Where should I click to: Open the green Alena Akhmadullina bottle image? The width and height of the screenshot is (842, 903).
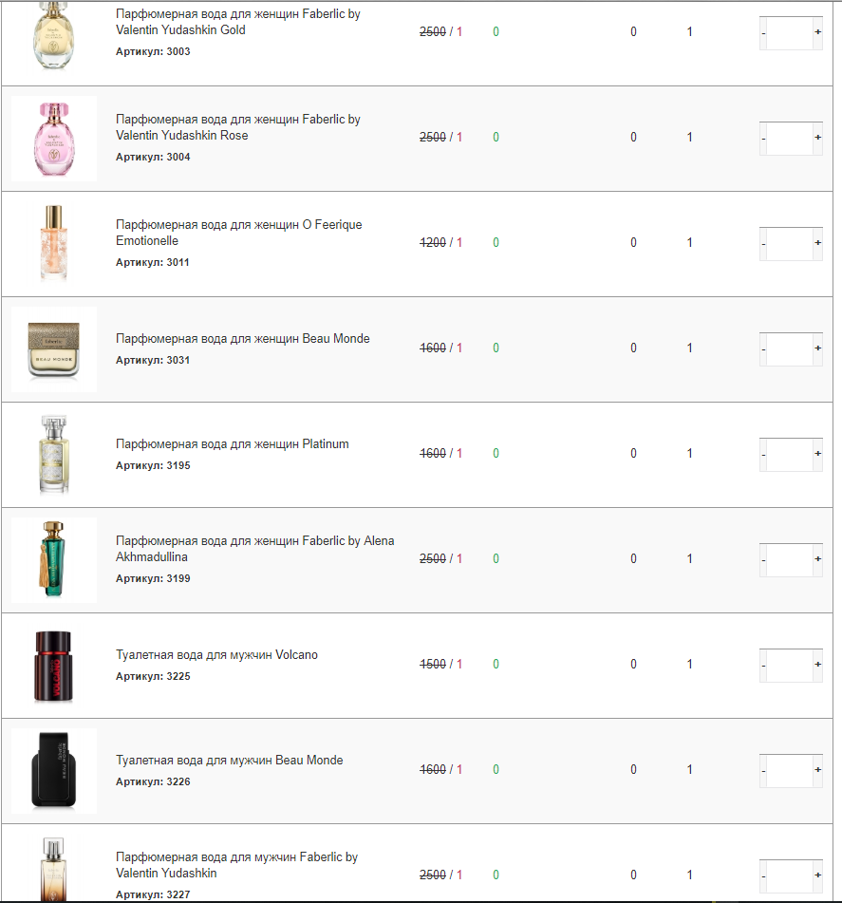tap(54, 560)
